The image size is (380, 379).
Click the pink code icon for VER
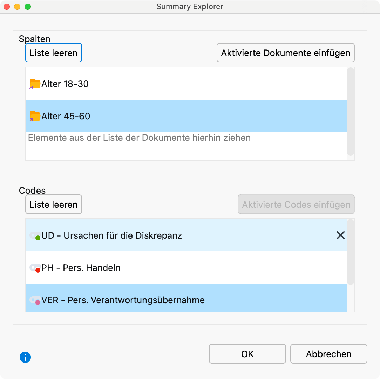point(35,300)
